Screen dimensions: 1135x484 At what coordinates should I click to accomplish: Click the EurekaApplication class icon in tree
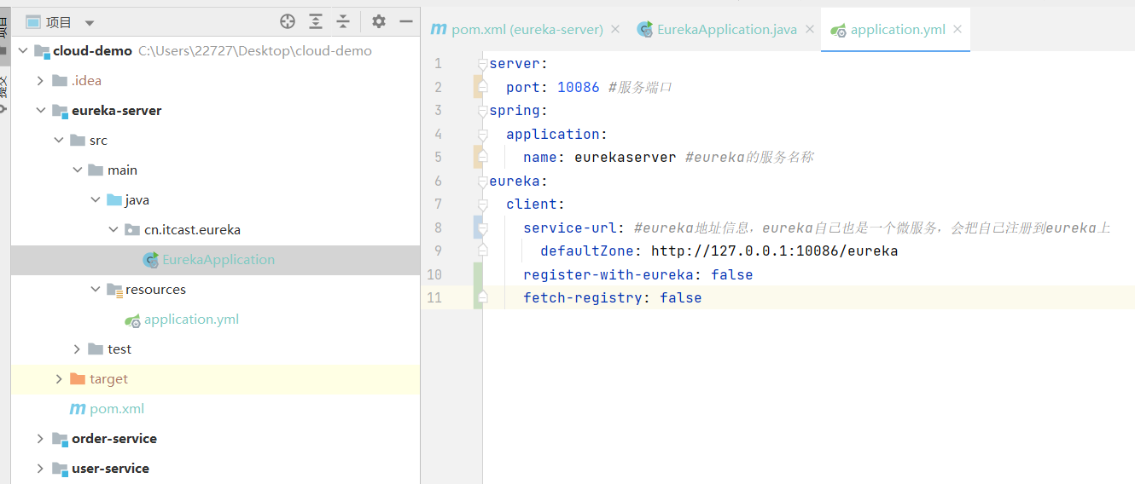(151, 260)
